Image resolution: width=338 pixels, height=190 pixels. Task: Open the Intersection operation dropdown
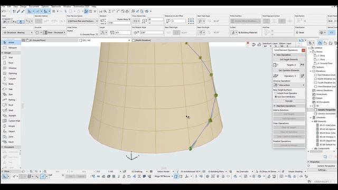pyautogui.click(x=289, y=85)
